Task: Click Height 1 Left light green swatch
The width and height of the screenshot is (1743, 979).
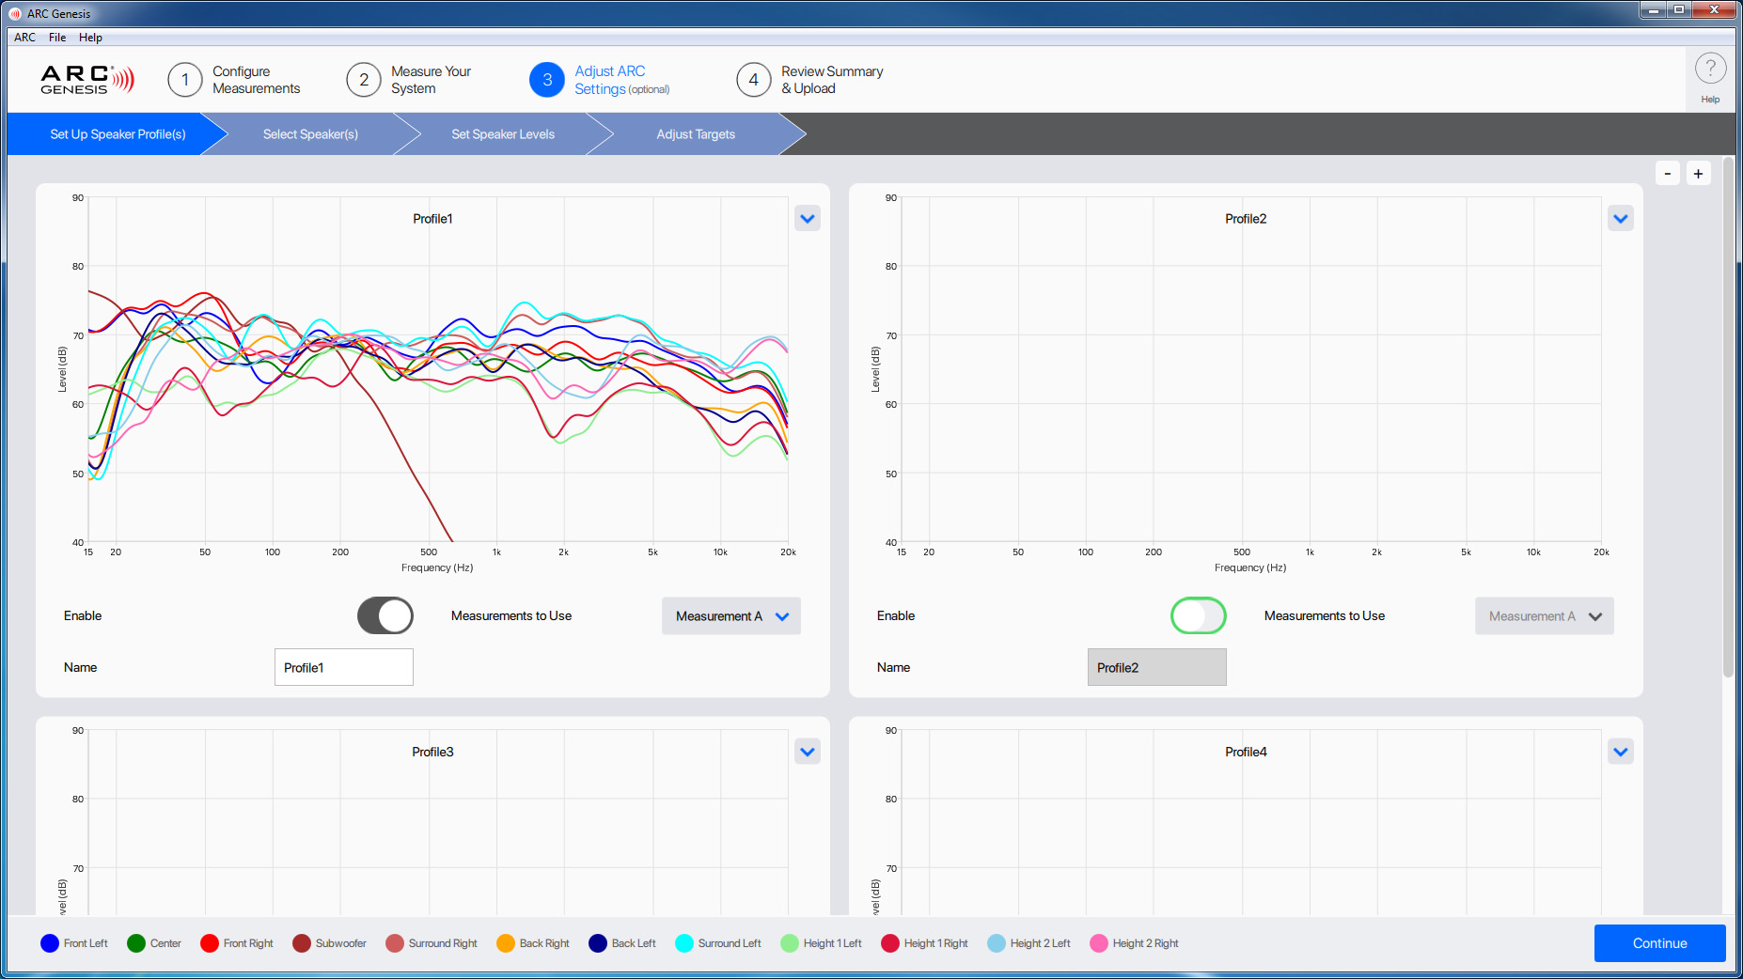Action: (790, 943)
